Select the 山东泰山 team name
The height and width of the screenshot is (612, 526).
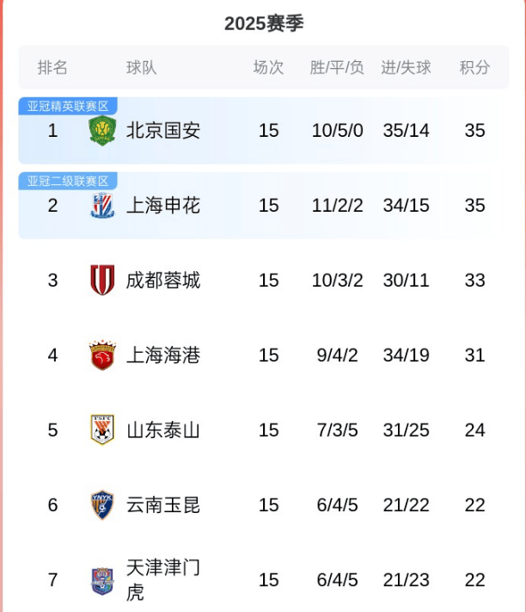point(163,430)
